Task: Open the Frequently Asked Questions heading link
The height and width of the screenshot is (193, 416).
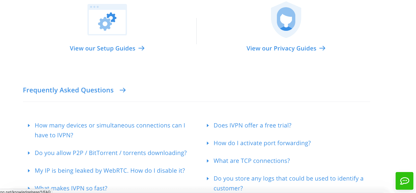Action: pyautogui.click(x=68, y=90)
